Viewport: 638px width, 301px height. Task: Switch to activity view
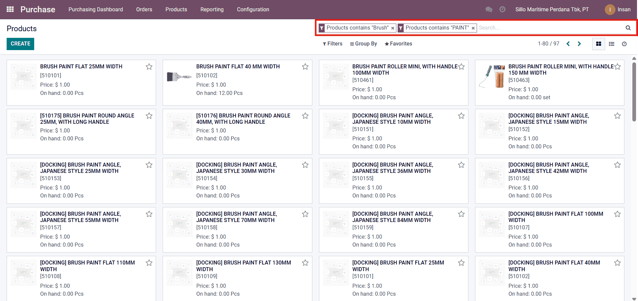(x=624, y=44)
